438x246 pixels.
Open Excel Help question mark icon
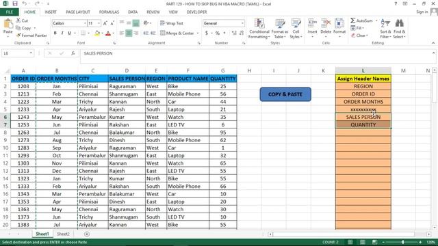(x=396, y=4)
